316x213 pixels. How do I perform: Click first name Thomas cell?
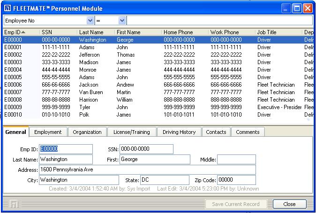[x=126, y=55]
